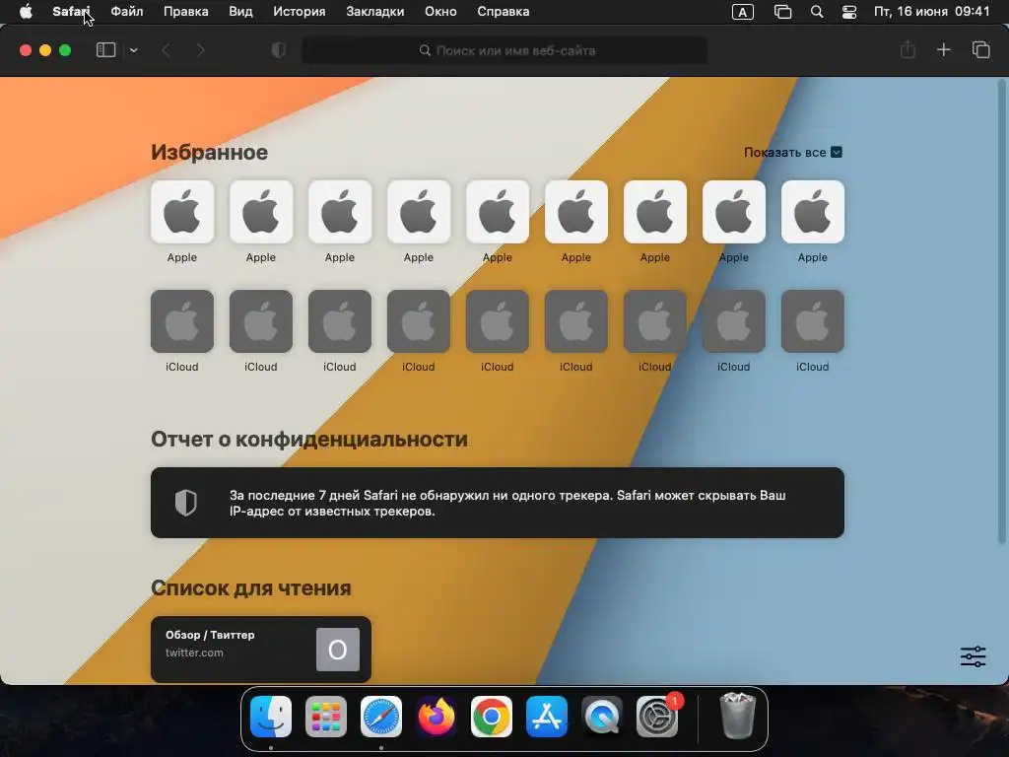The width and height of the screenshot is (1009, 757).
Task: Open the Safari application menu
Action: (71, 12)
